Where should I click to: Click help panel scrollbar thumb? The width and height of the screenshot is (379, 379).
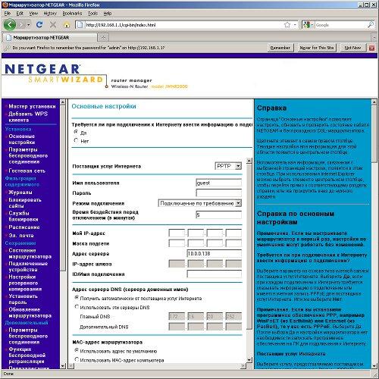coord(374,134)
